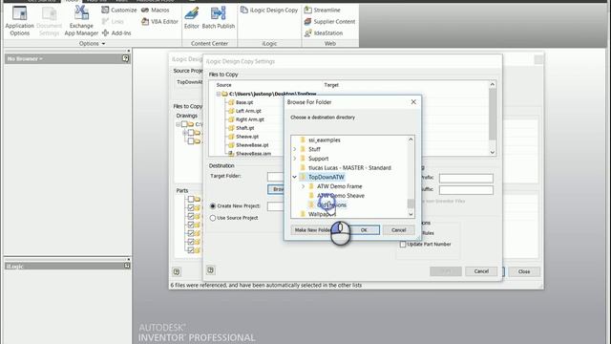Click help icon in iLogic panel header
Screen dimensions: 611x344
pyautogui.click(x=127, y=266)
